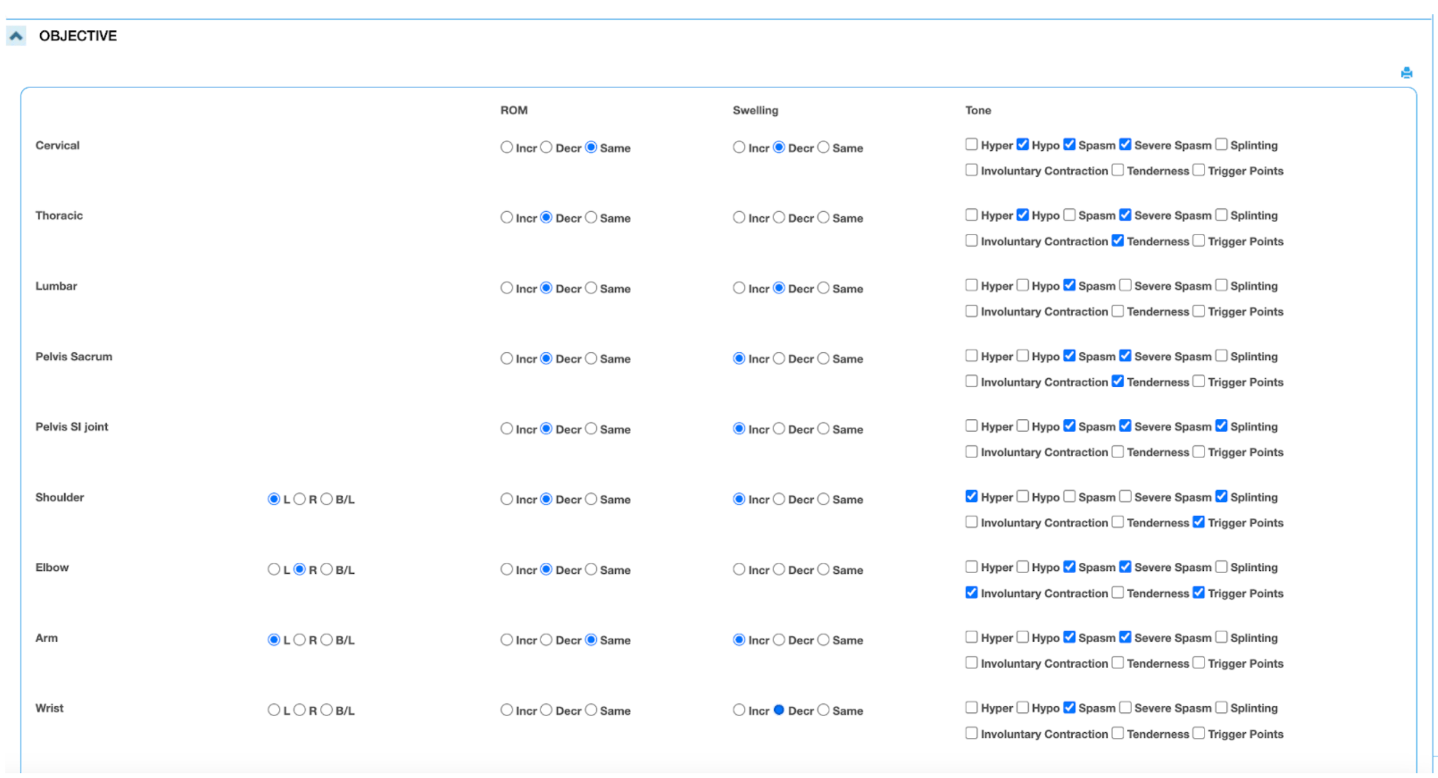Collapse the OBJECTIVE section with the chevron
The height and width of the screenshot is (778, 1438).
click(x=16, y=36)
